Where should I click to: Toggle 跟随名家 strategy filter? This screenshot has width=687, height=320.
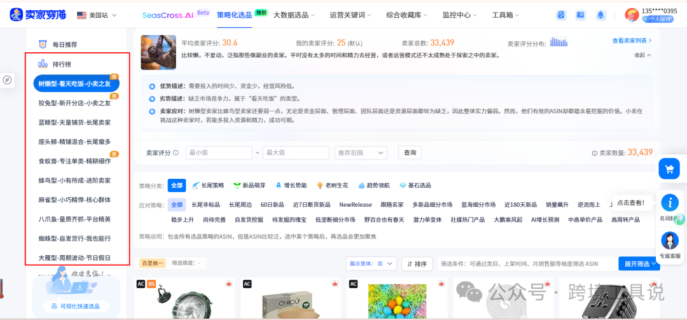392,205
